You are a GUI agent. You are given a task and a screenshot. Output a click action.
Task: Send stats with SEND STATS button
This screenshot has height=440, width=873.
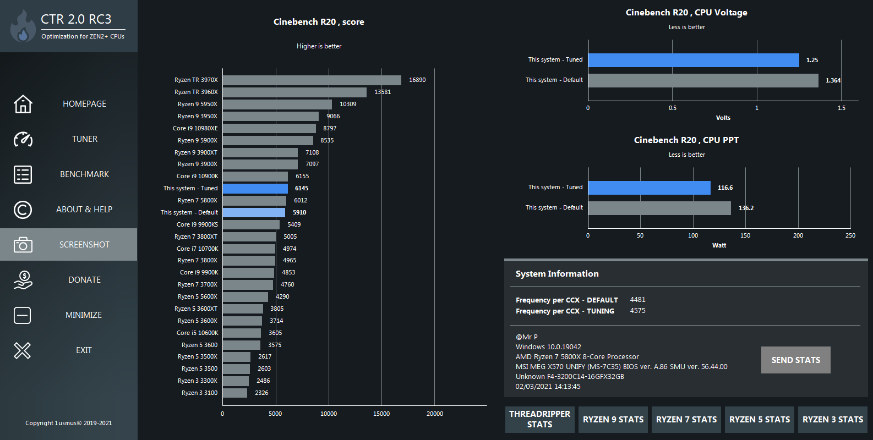pyautogui.click(x=795, y=360)
